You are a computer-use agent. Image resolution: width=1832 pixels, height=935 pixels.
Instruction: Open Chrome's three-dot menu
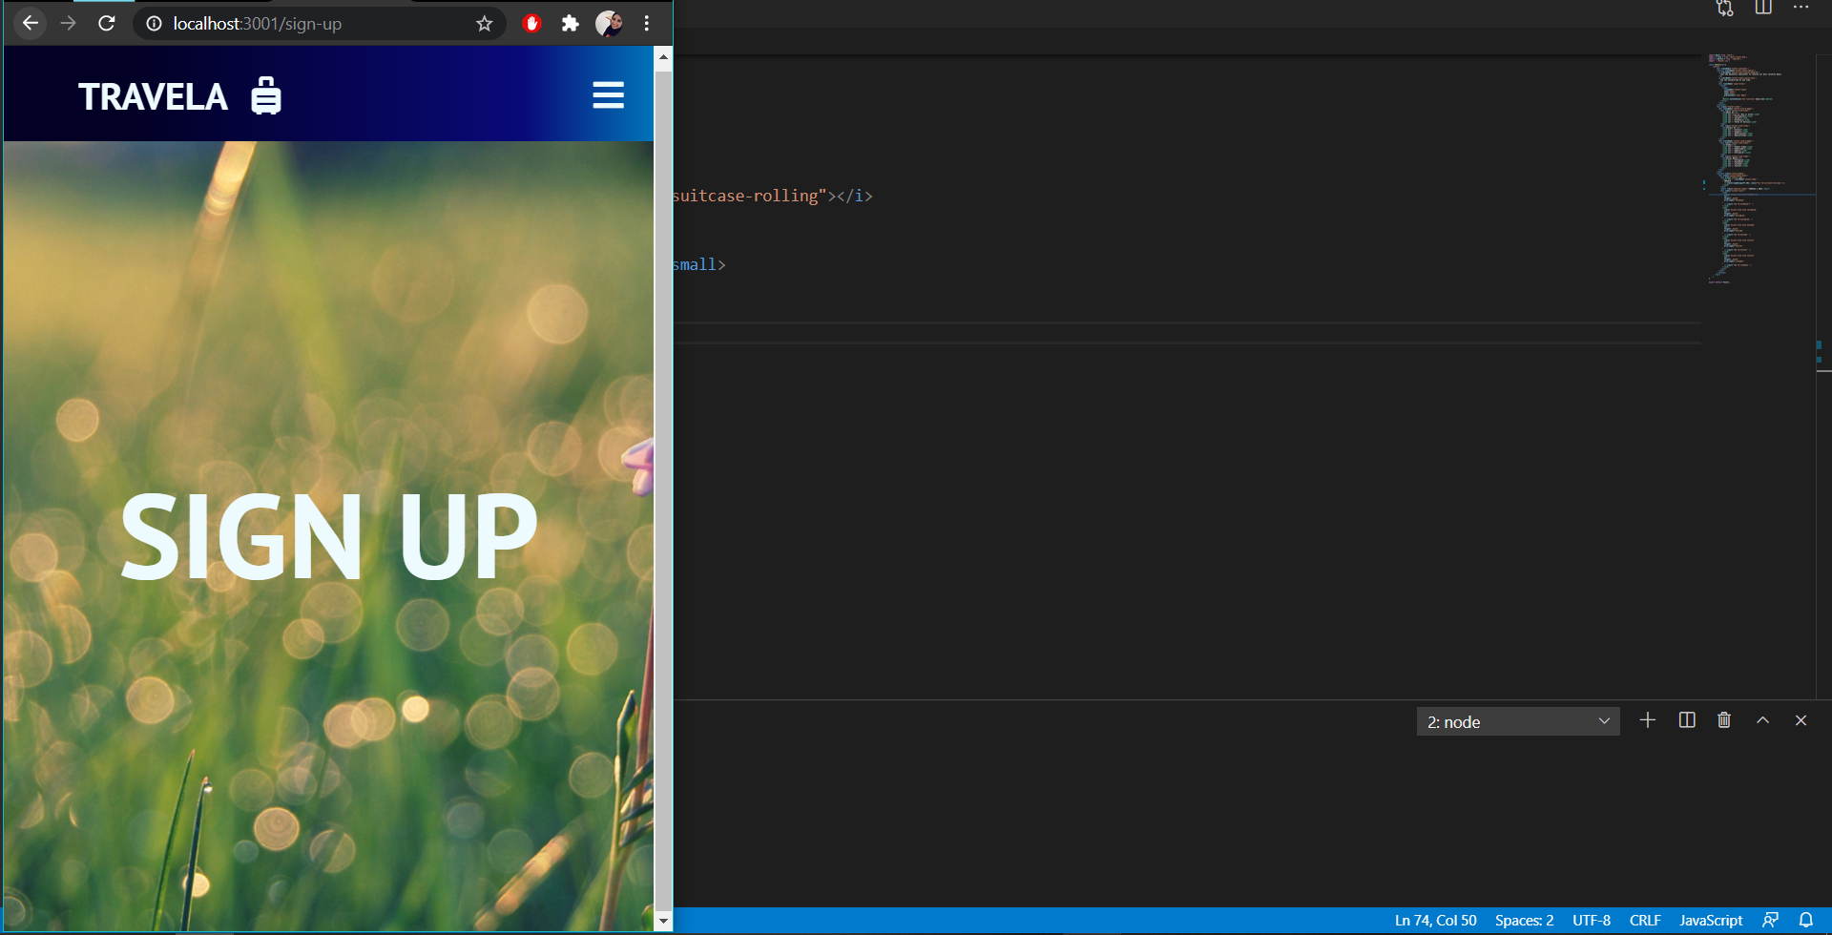coord(647,23)
